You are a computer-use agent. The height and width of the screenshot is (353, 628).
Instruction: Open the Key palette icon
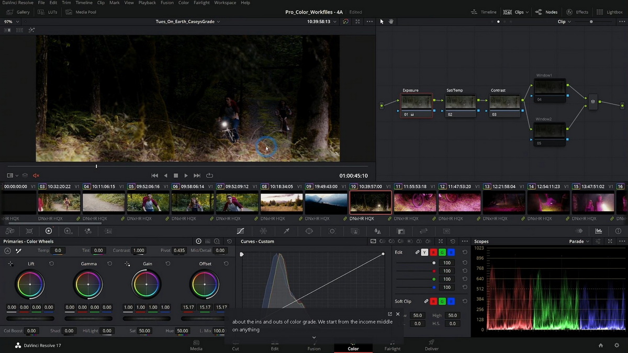(x=401, y=231)
